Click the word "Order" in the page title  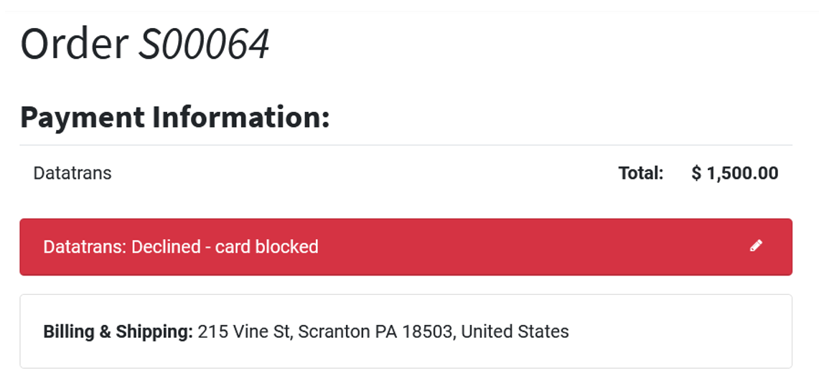[x=74, y=44]
